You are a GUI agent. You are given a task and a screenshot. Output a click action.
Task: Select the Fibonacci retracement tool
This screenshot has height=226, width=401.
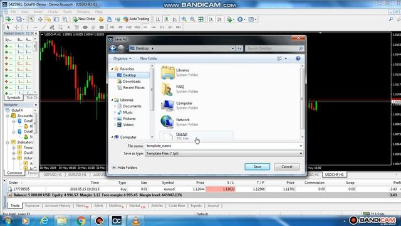tap(60, 27)
